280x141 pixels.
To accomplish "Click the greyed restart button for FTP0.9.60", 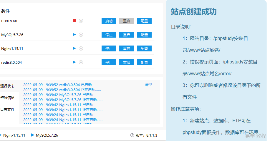I will 127,21.
